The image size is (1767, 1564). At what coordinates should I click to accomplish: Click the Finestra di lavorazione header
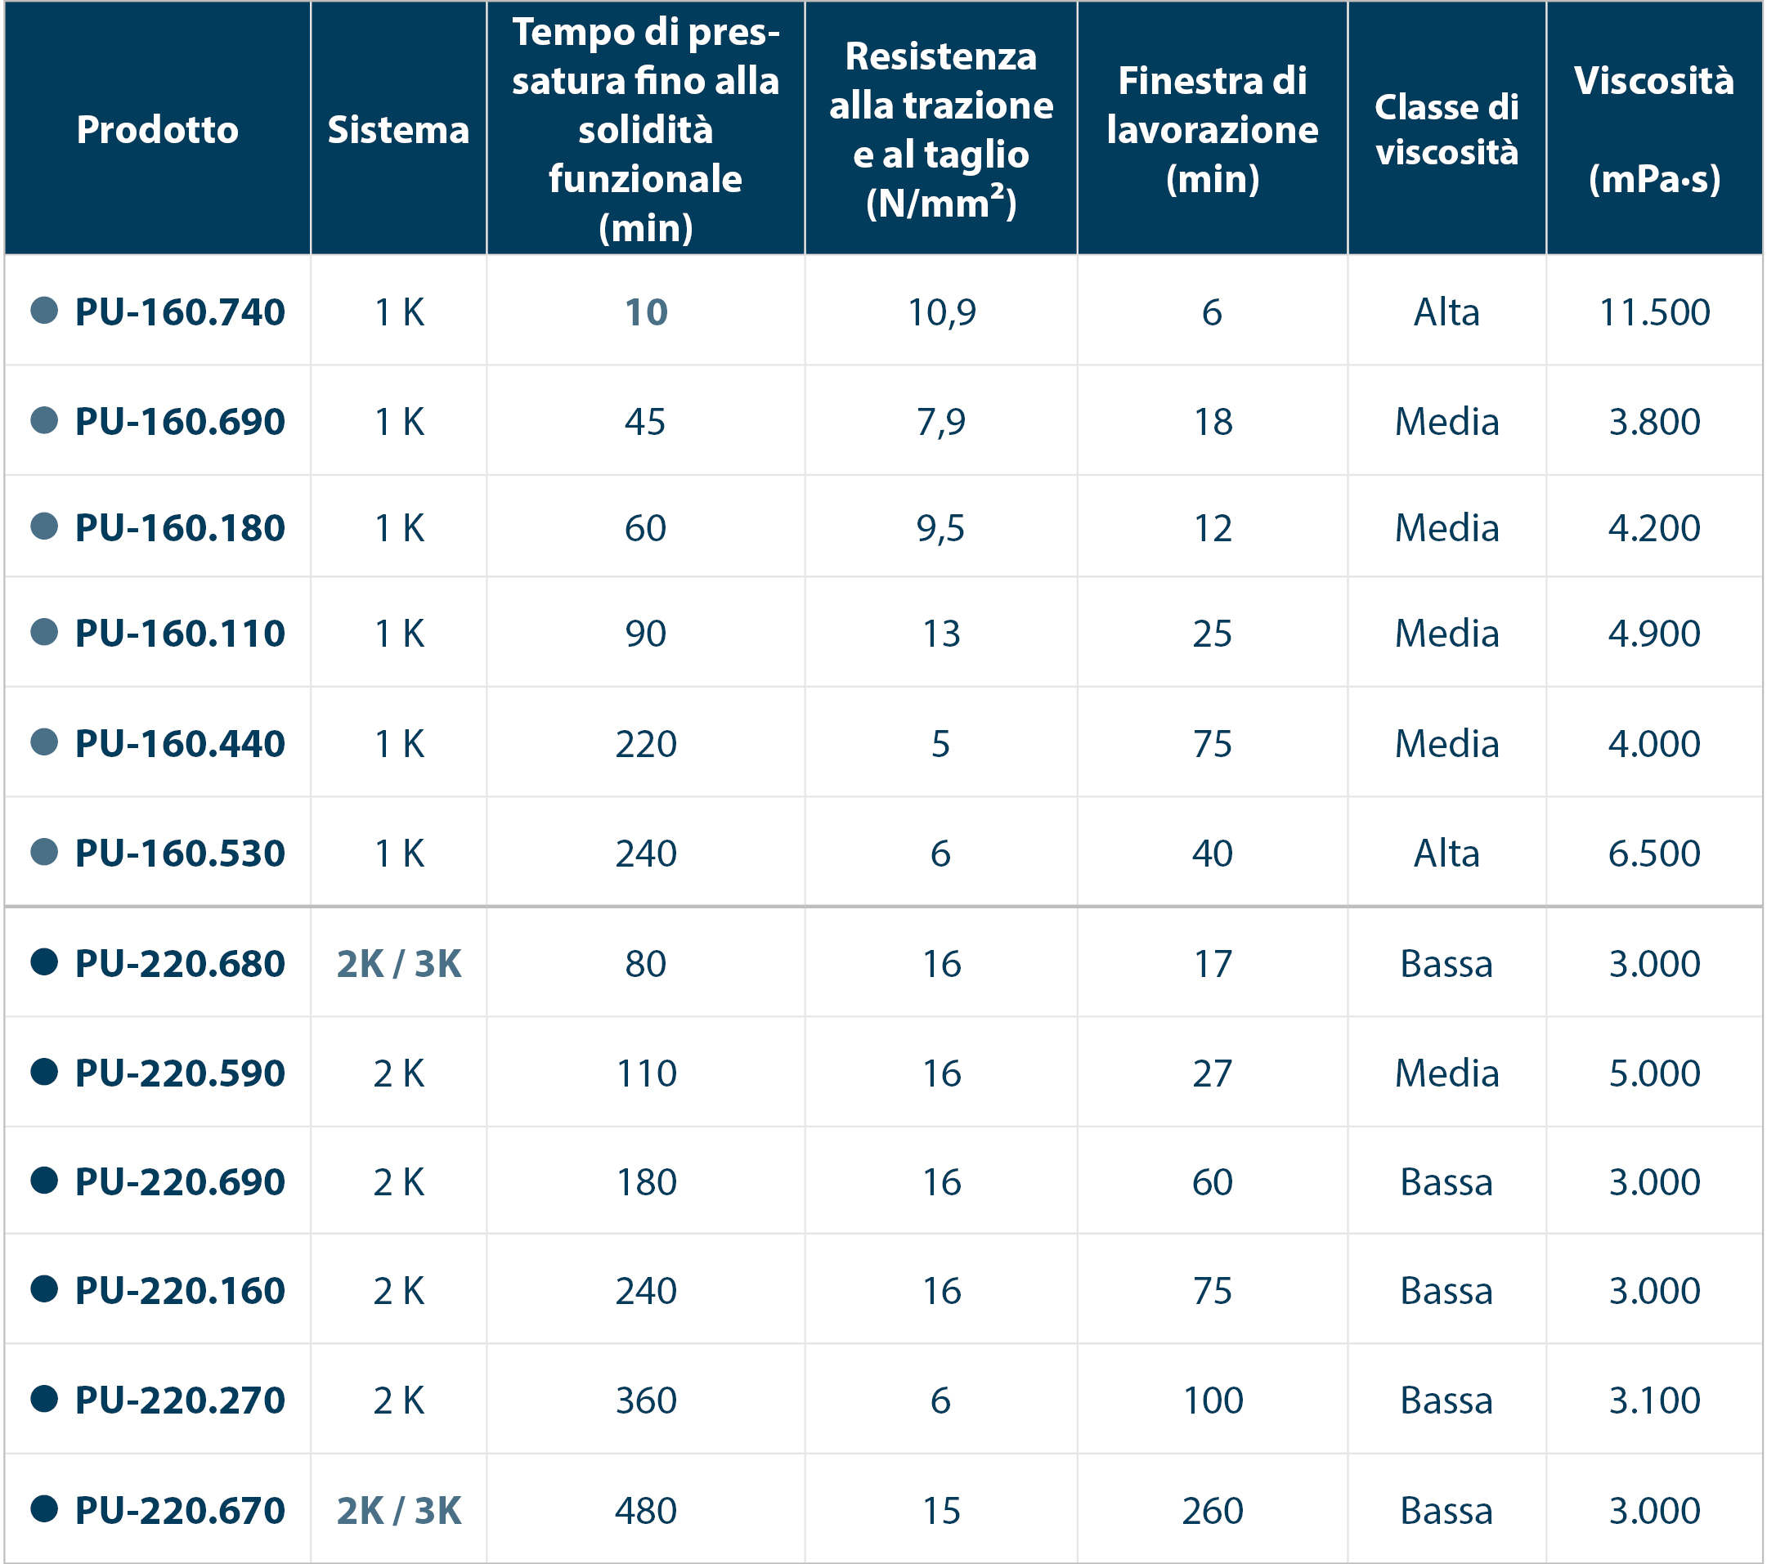click(x=1212, y=130)
